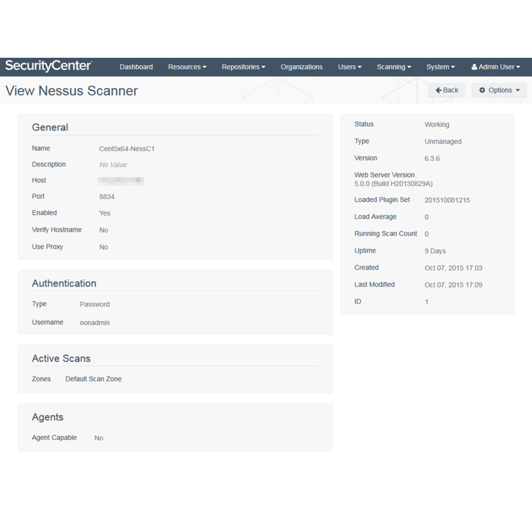Click the gear icon on Options button

click(482, 90)
